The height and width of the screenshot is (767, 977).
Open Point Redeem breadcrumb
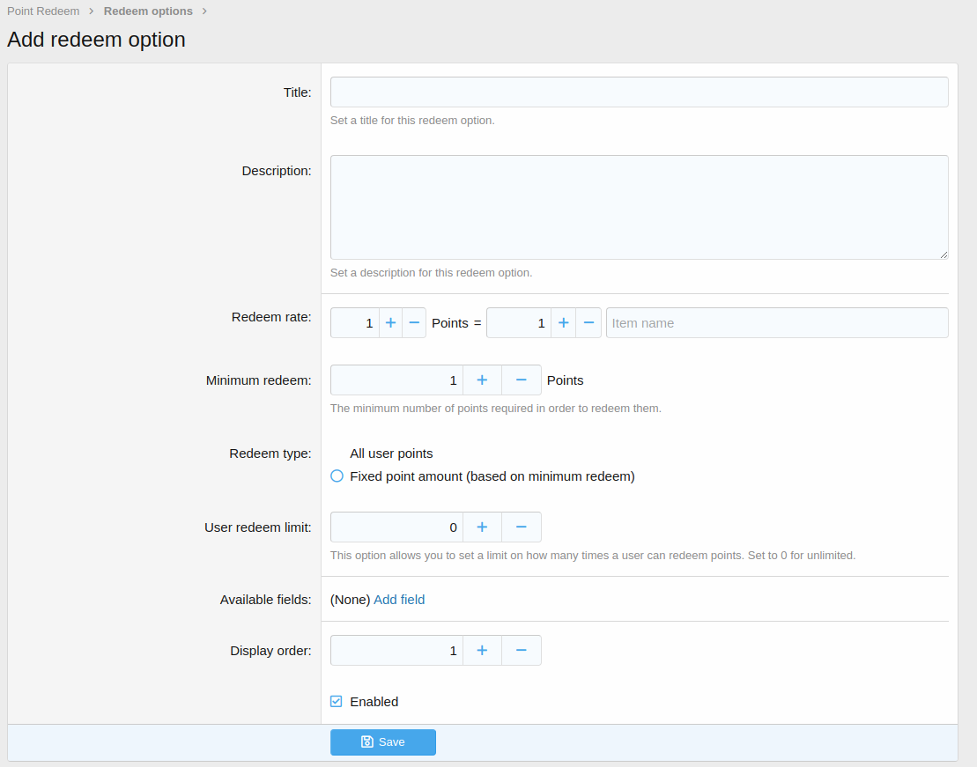click(x=43, y=11)
